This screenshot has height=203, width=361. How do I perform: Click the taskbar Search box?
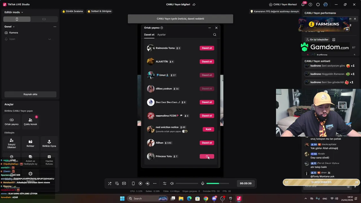coord(148,198)
